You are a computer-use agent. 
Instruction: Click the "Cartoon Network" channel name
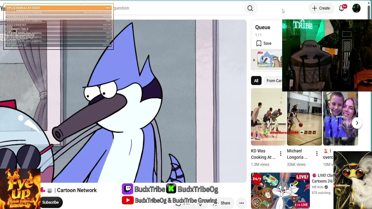coord(77,190)
